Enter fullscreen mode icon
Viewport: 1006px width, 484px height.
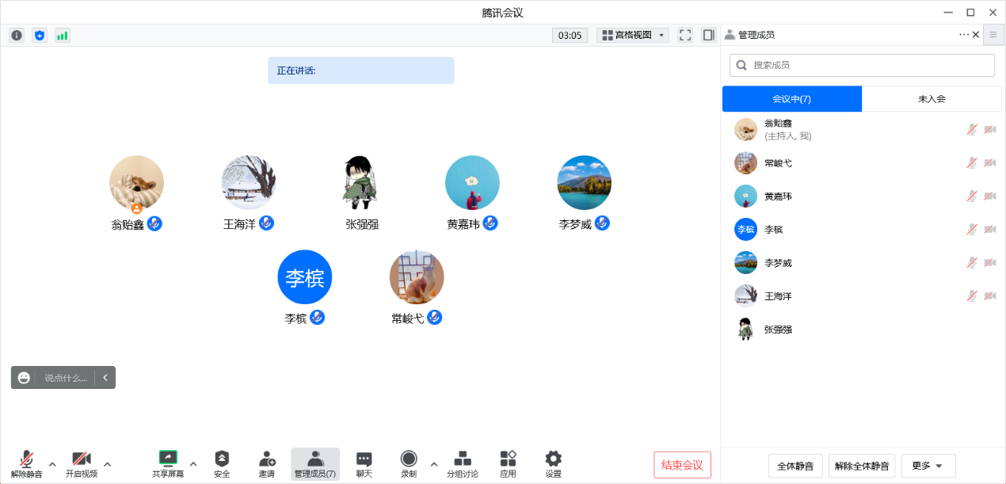click(x=685, y=35)
